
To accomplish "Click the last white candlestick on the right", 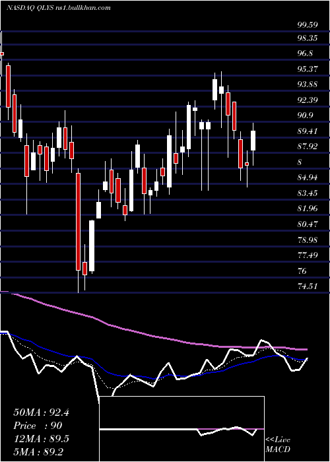I will click(253, 141).
